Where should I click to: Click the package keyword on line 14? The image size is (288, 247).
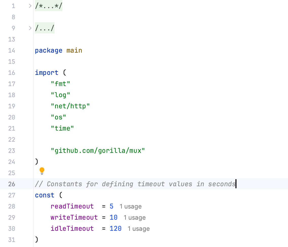point(49,50)
